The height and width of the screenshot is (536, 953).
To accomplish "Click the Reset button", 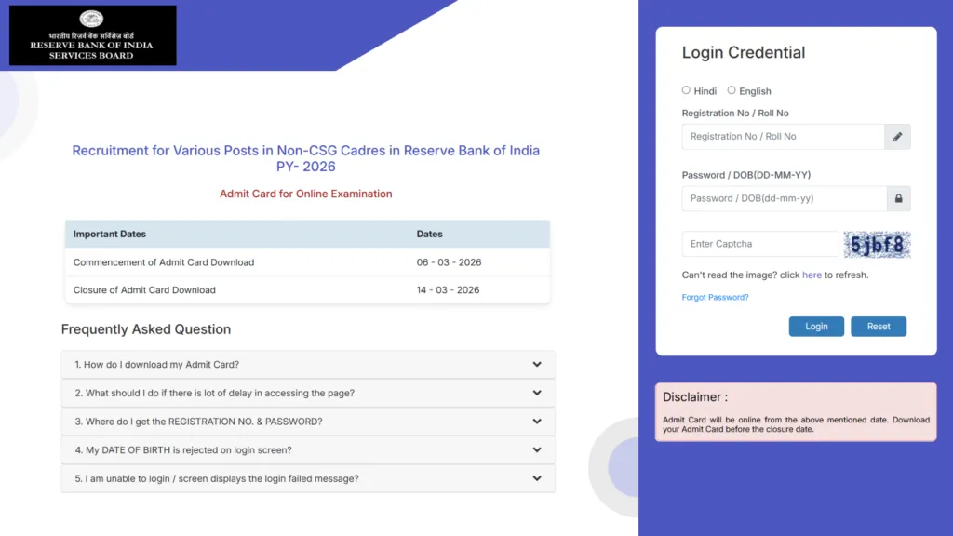I will [878, 326].
